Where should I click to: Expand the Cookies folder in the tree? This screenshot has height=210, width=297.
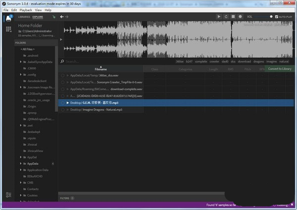pos(21,196)
